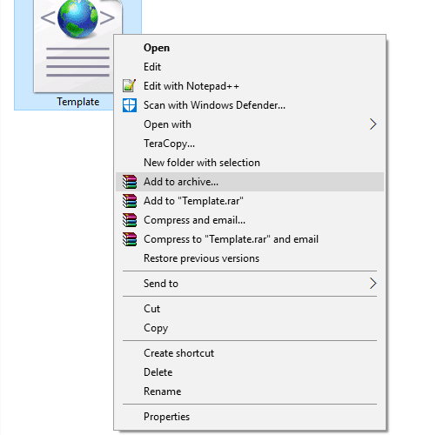The height and width of the screenshot is (435, 430).
Task: Click WinRAR icon beside Compress to "Template.rar" and email
Action: coord(129,239)
